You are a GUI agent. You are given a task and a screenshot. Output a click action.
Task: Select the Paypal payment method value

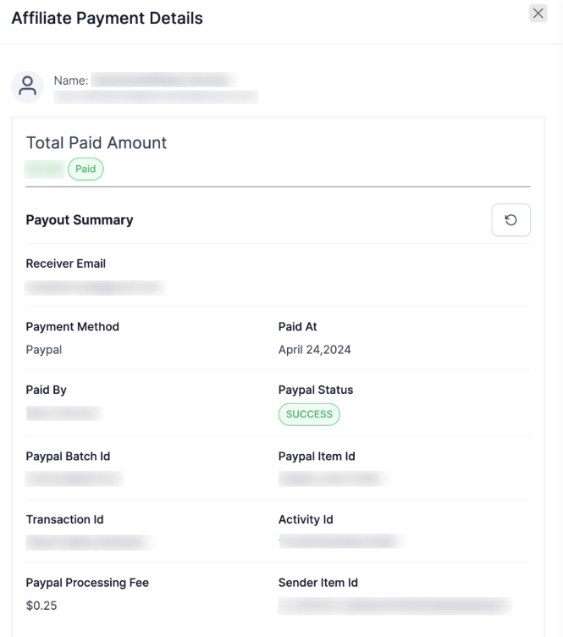44,351
